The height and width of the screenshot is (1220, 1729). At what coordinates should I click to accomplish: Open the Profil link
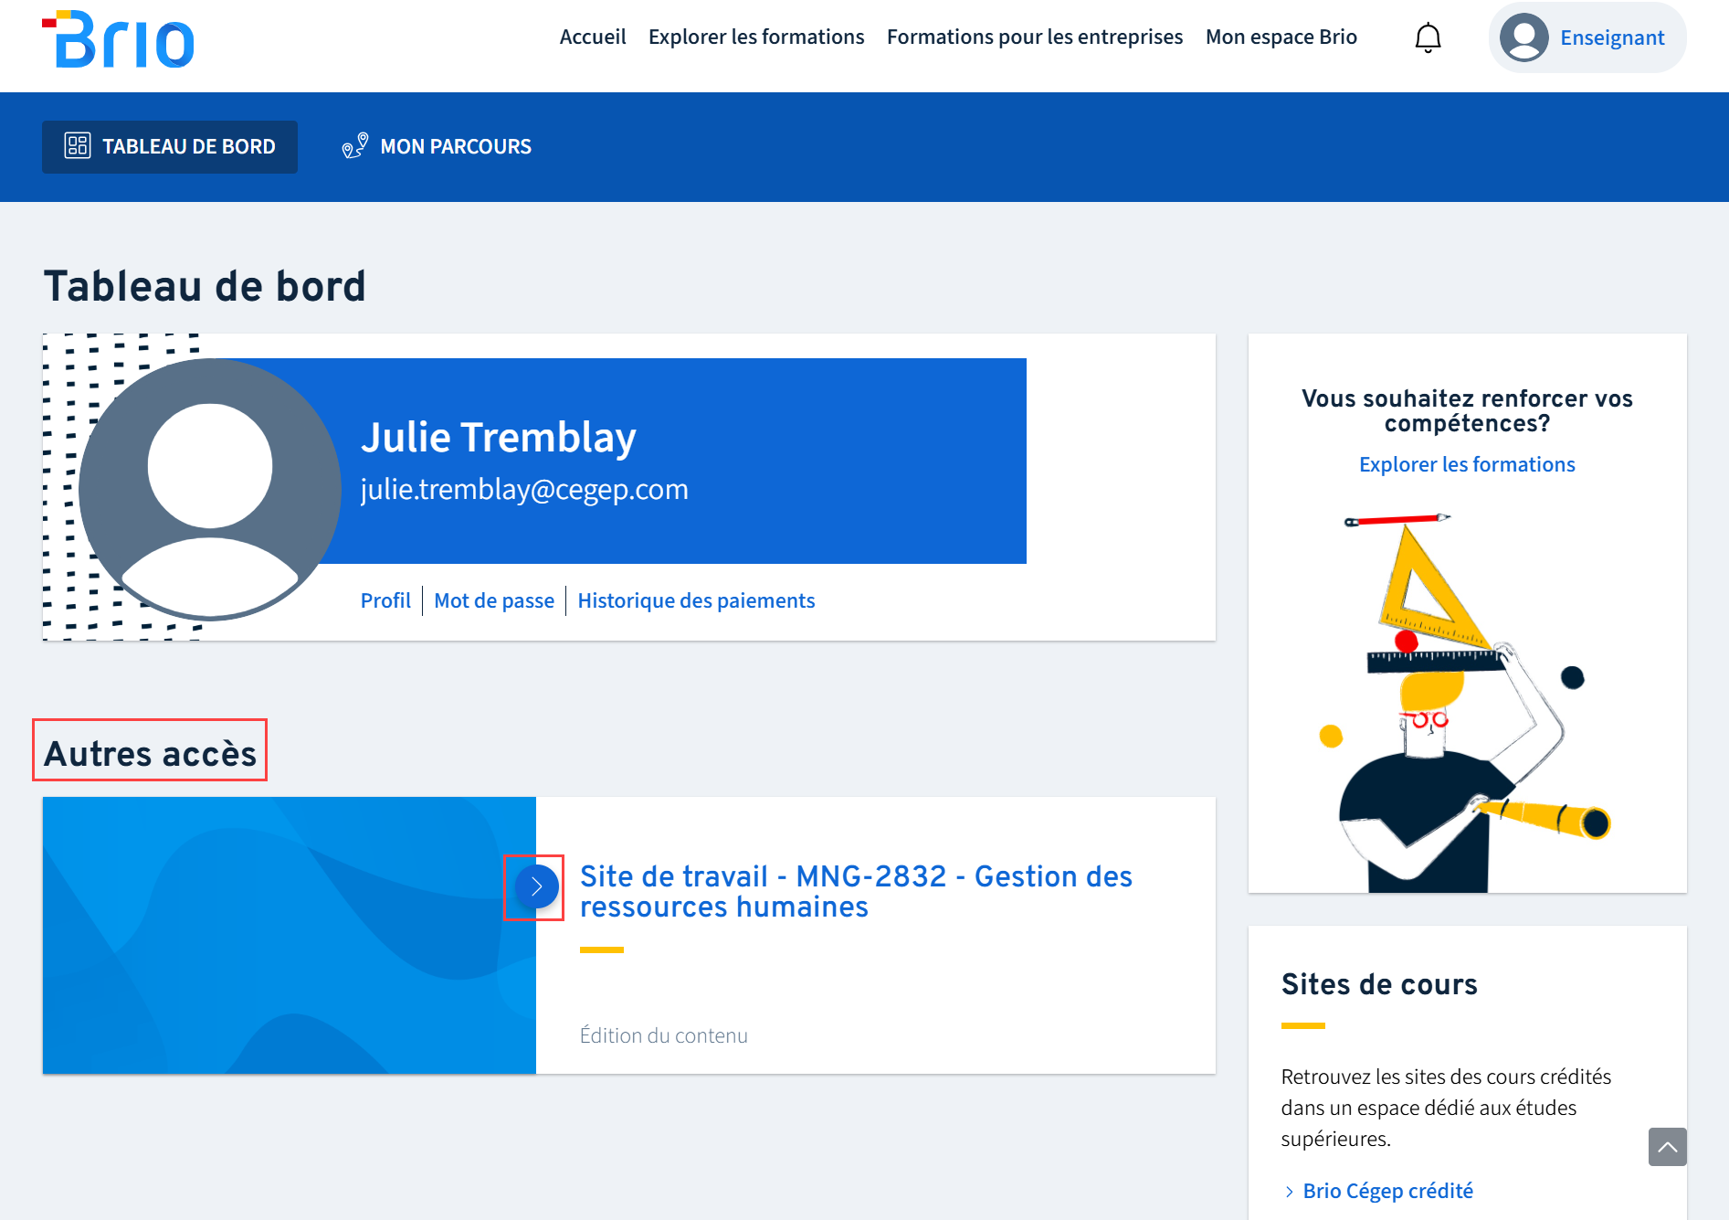[385, 600]
